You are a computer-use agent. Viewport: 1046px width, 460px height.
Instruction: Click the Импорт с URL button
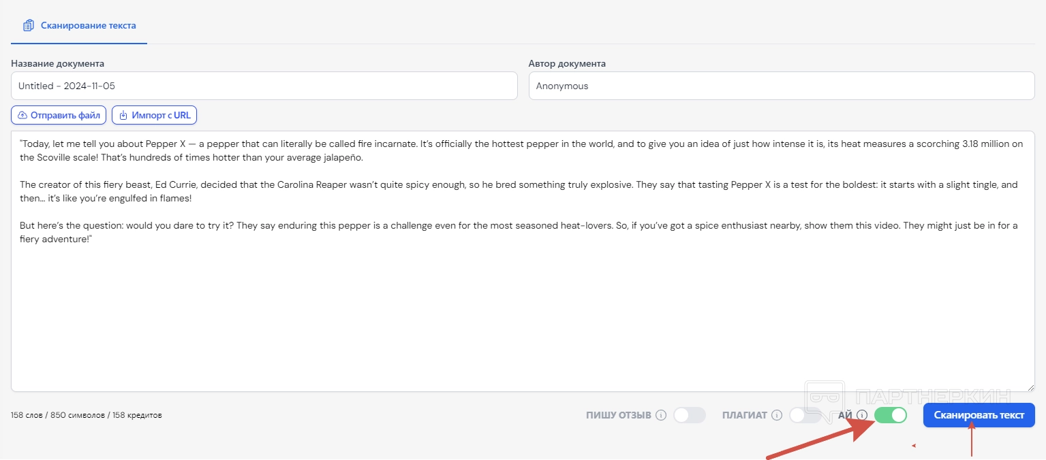(x=154, y=116)
